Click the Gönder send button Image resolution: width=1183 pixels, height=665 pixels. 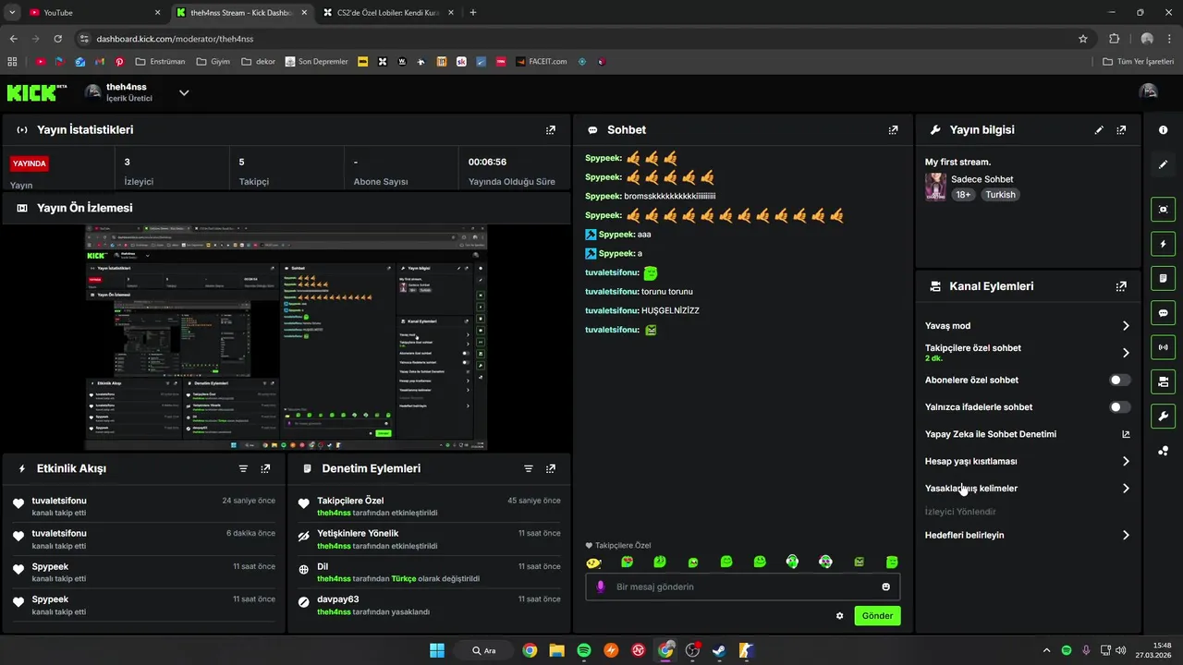[x=877, y=616]
